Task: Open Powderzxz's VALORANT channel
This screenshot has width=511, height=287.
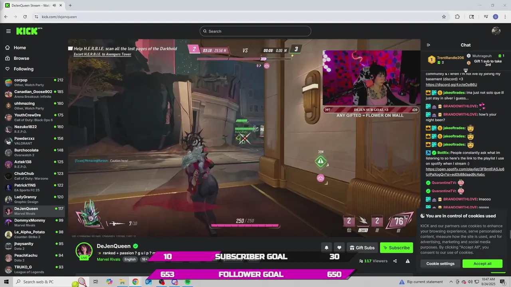Action: click(34, 141)
